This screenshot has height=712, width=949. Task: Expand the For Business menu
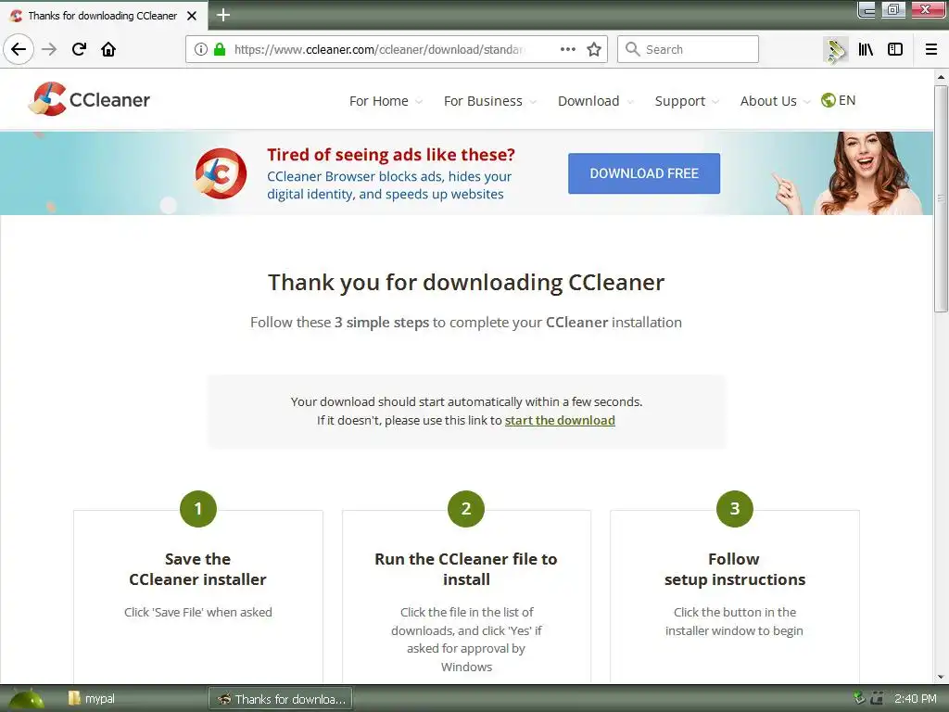click(489, 101)
